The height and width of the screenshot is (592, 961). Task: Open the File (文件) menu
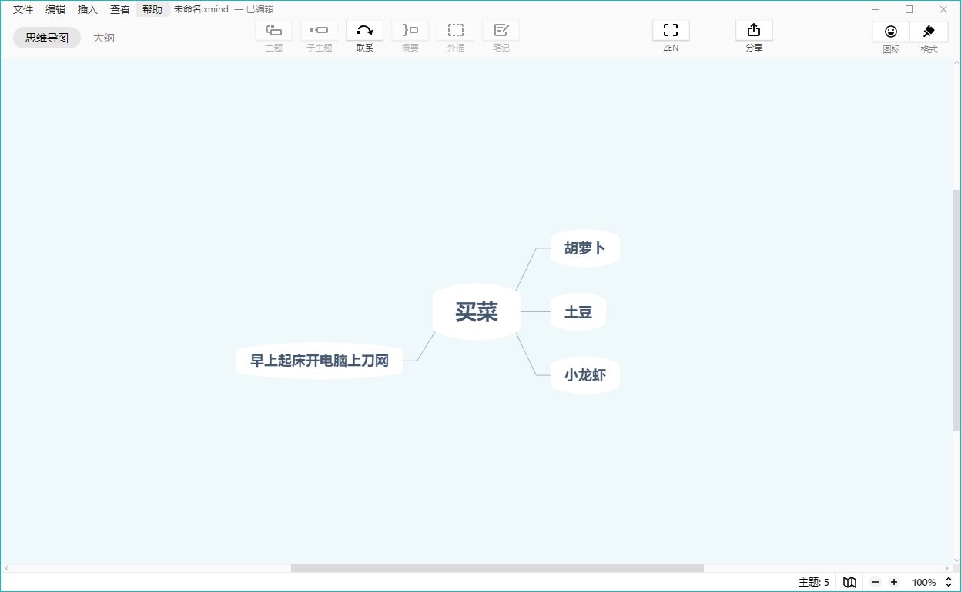[23, 9]
